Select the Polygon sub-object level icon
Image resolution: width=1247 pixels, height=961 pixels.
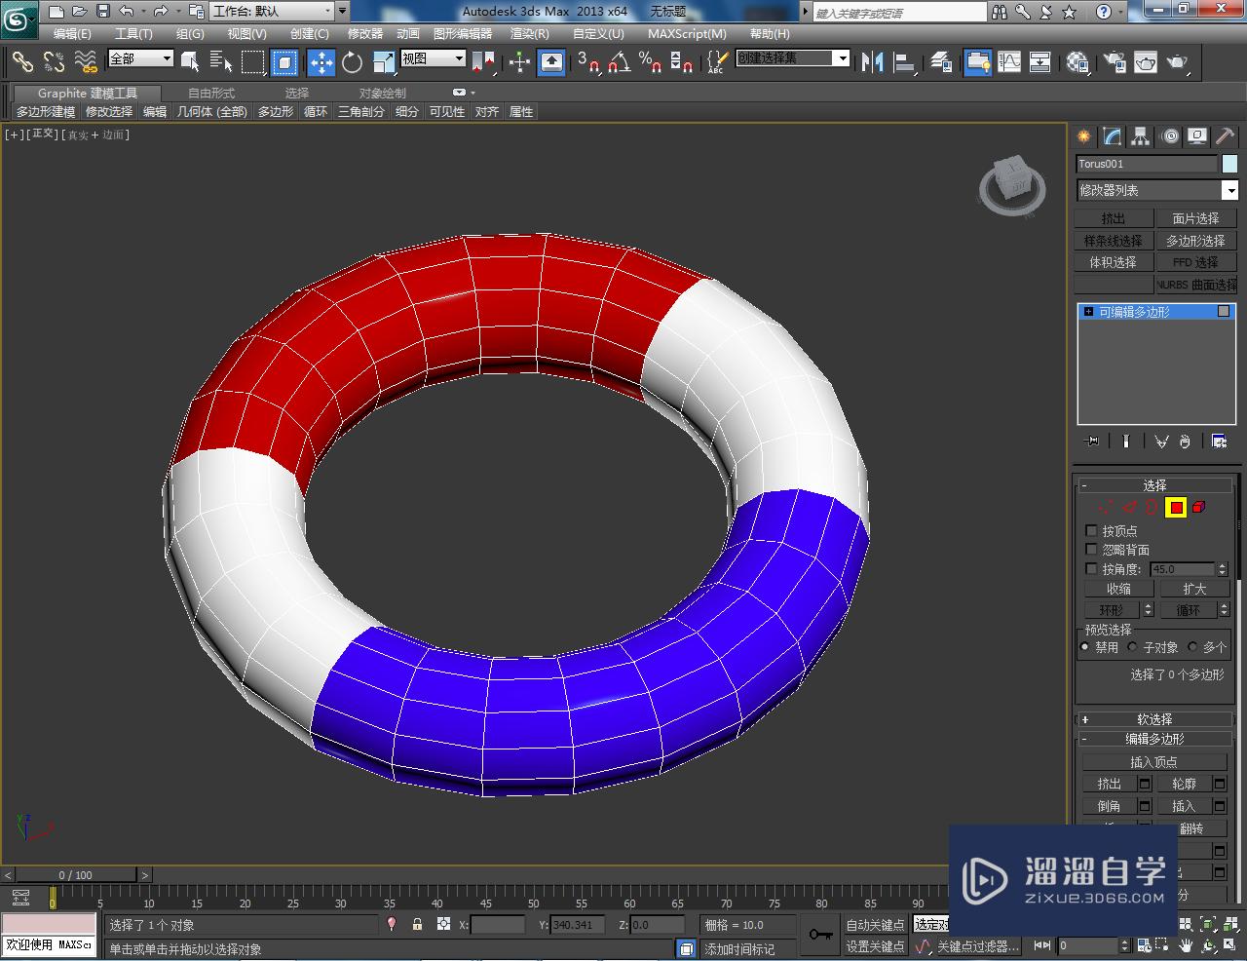click(1176, 507)
